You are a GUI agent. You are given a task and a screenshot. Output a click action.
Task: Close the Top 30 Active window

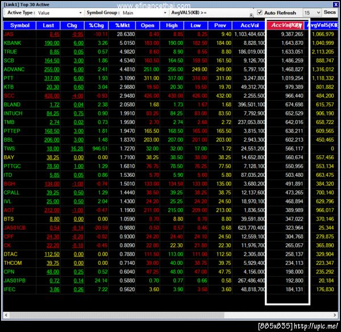(x=335, y=5)
